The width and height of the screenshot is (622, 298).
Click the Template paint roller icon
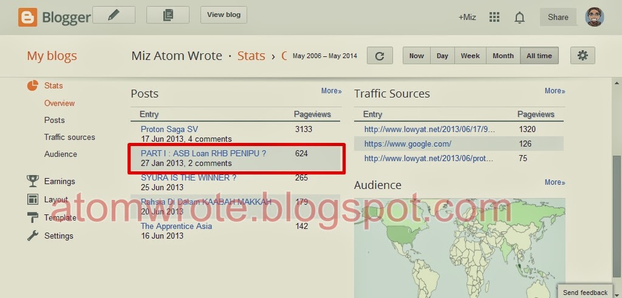coord(33,217)
